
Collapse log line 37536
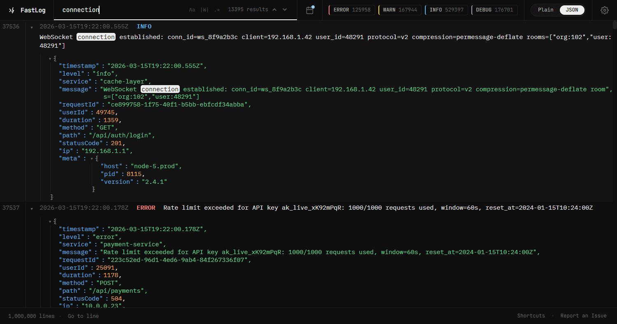click(x=32, y=27)
